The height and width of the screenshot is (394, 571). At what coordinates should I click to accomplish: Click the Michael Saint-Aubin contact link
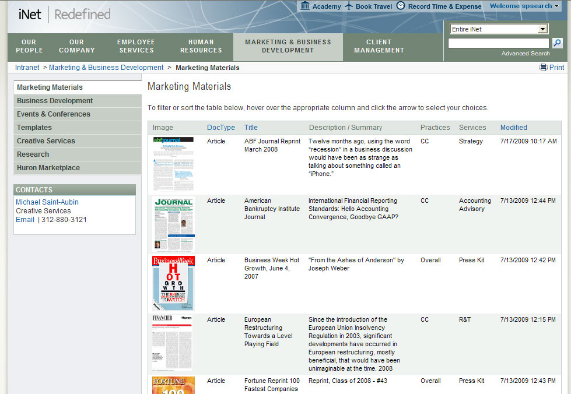[x=47, y=202]
